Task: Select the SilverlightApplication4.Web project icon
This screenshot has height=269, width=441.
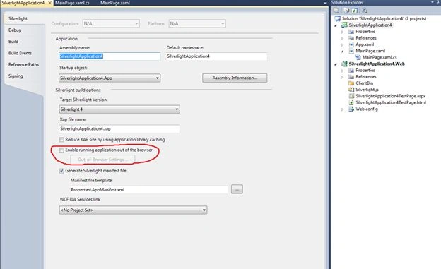Action: [344, 64]
